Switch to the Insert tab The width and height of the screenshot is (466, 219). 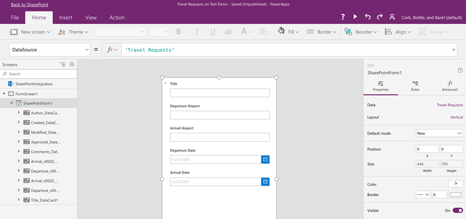66,18
